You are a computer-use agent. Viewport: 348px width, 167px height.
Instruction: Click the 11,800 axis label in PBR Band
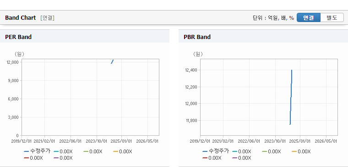click(191, 120)
